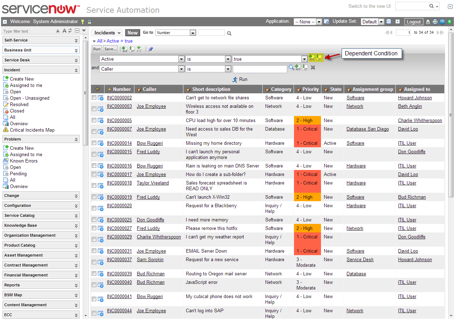The width and height of the screenshot is (455, 319).
Task: Click the Caller value input field
Action: coord(260,69)
